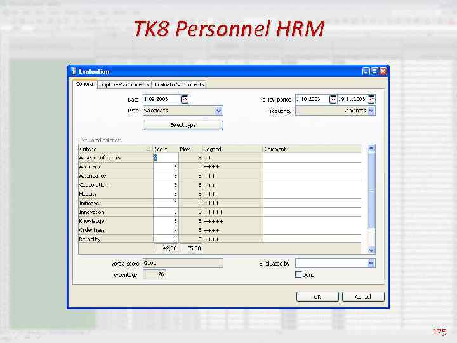Click the total max field showing 75,00
Screen dimensions: 457x343
point(191,248)
